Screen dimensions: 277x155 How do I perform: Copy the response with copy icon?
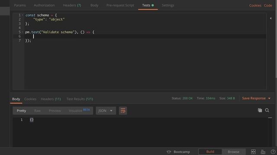pos(260,110)
